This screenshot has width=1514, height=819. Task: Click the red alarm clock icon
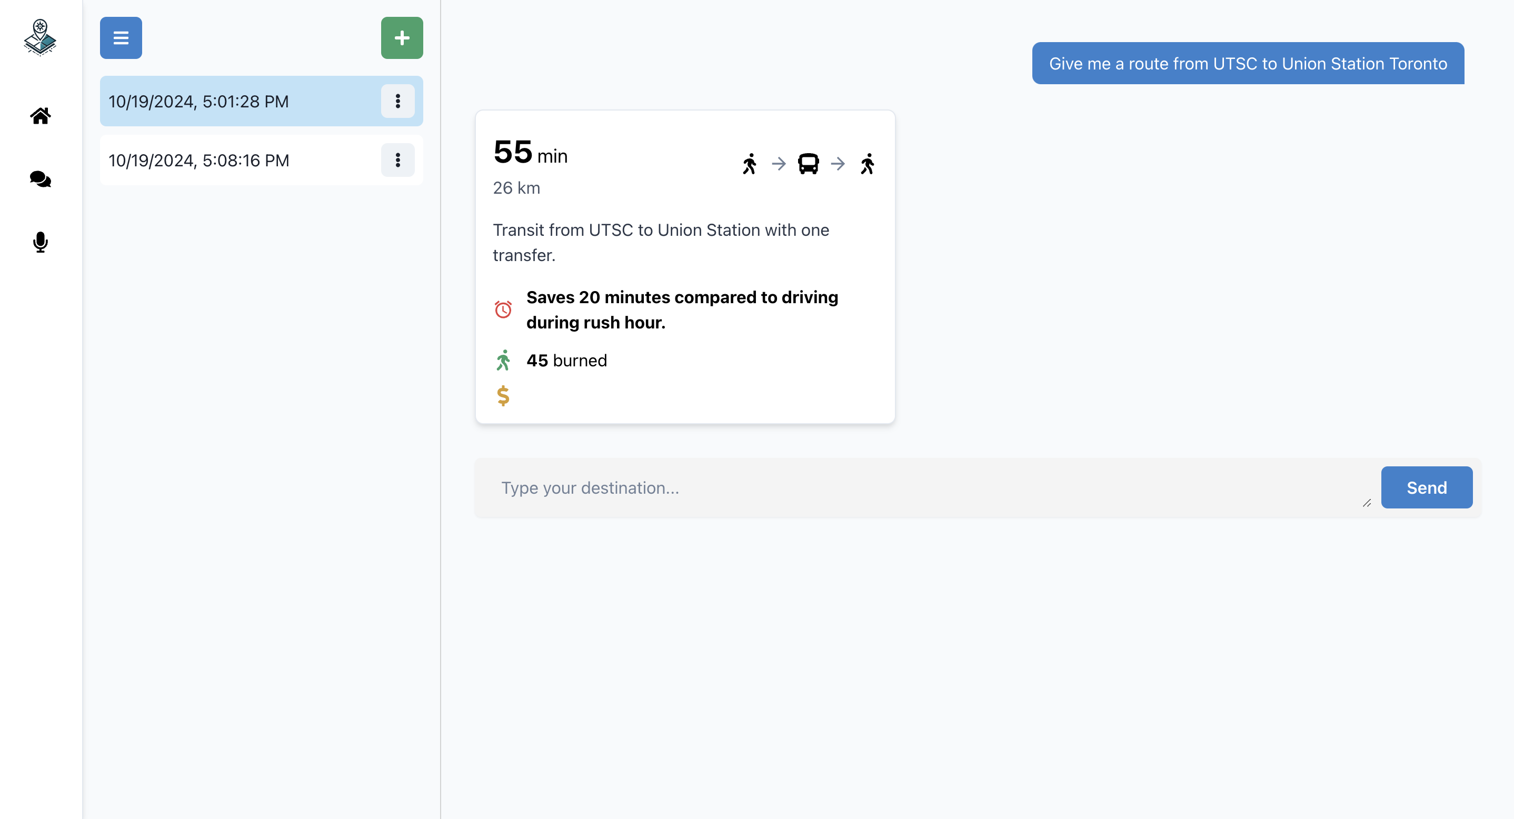[x=503, y=309]
